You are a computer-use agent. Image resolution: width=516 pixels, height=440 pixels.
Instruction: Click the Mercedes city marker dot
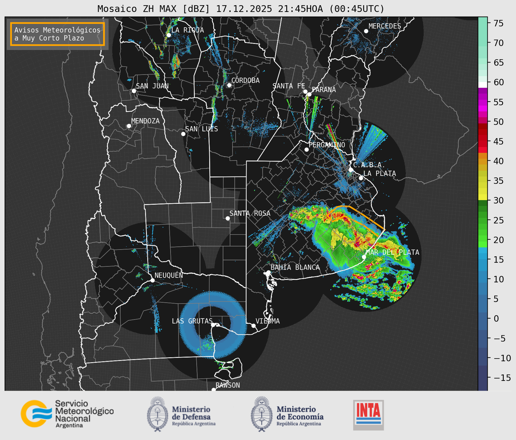pyautogui.click(x=366, y=31)
